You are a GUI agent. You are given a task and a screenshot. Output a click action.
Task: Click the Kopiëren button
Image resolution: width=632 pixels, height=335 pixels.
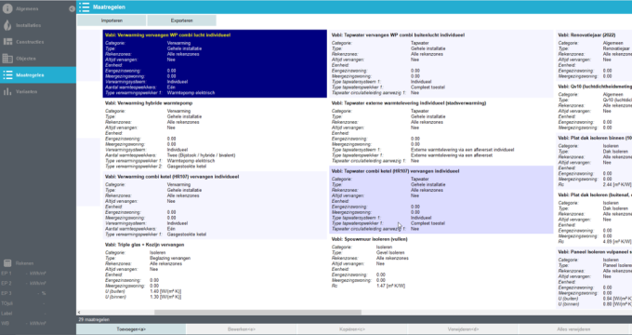click(x=352, y=329)
